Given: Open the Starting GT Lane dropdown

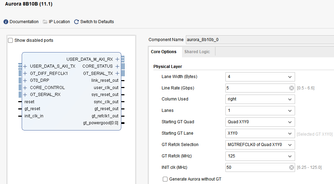Looking at the screenshot, I should tap(260, 133).
